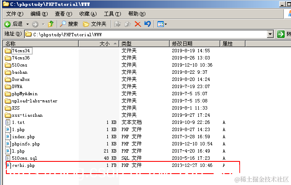Image resolution: width=291 pixels, height=185 pixels.
Task: Click the folder name DoraBox
Action: pos(21,80)
